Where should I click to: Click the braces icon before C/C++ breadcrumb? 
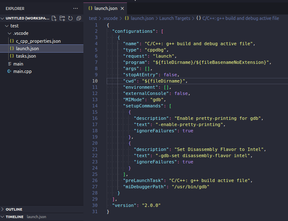(x=198, y=18)
